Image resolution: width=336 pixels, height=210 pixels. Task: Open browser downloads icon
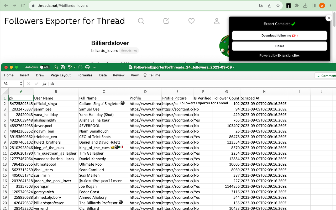click(x=305, y=6)
